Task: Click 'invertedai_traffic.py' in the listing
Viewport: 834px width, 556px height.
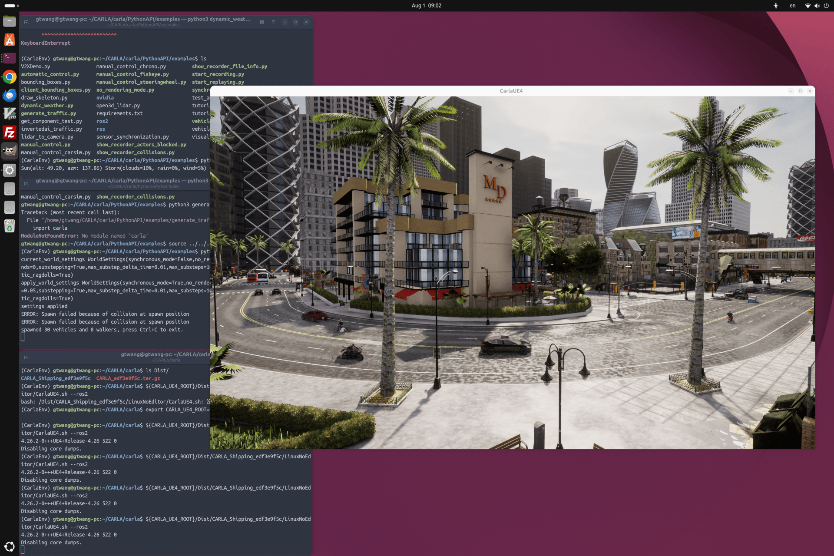Action: coord(51,129)
